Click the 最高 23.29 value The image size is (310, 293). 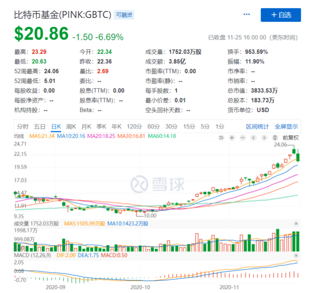39,52
